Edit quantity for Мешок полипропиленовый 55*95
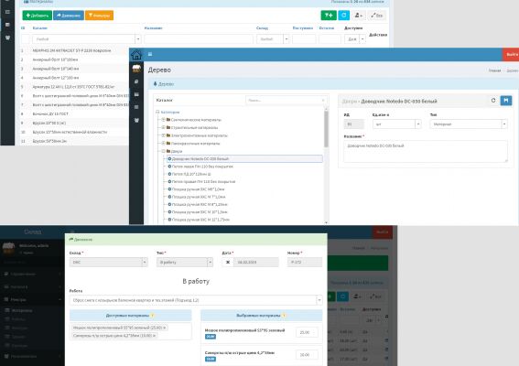 point(307,332)
